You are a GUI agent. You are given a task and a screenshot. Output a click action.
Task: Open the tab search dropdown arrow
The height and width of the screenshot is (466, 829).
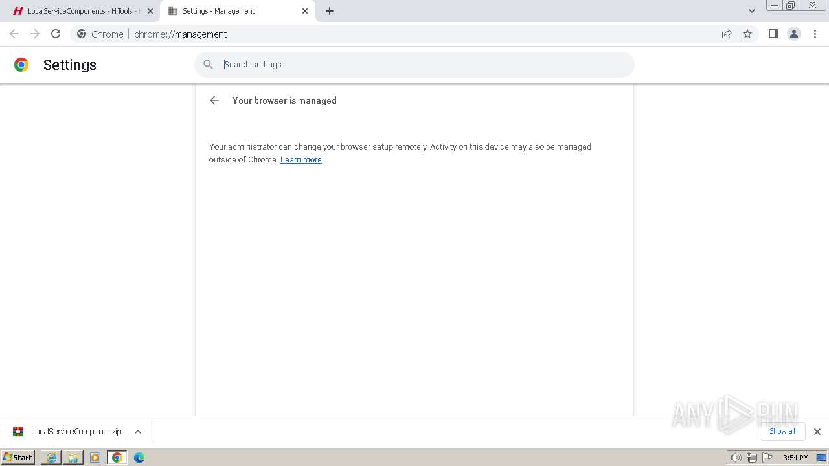point(751,11)
